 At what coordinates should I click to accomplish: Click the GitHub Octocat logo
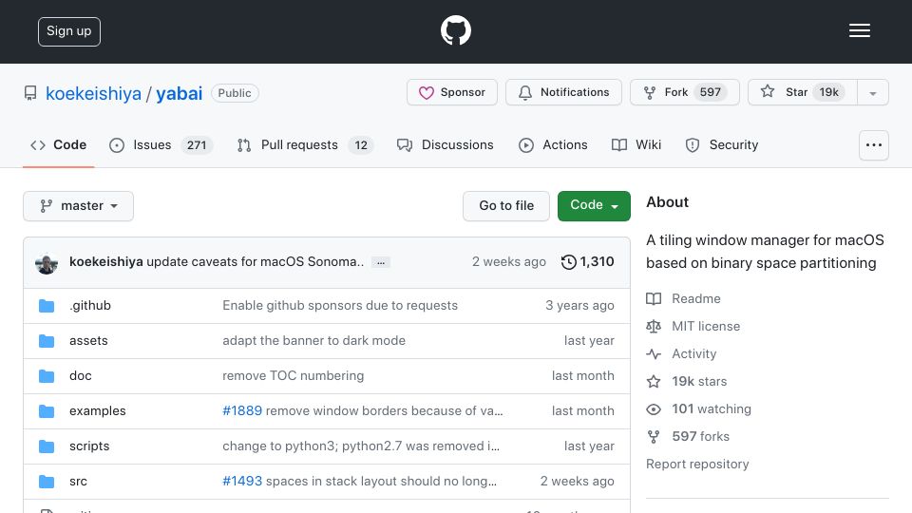[455, 30]
